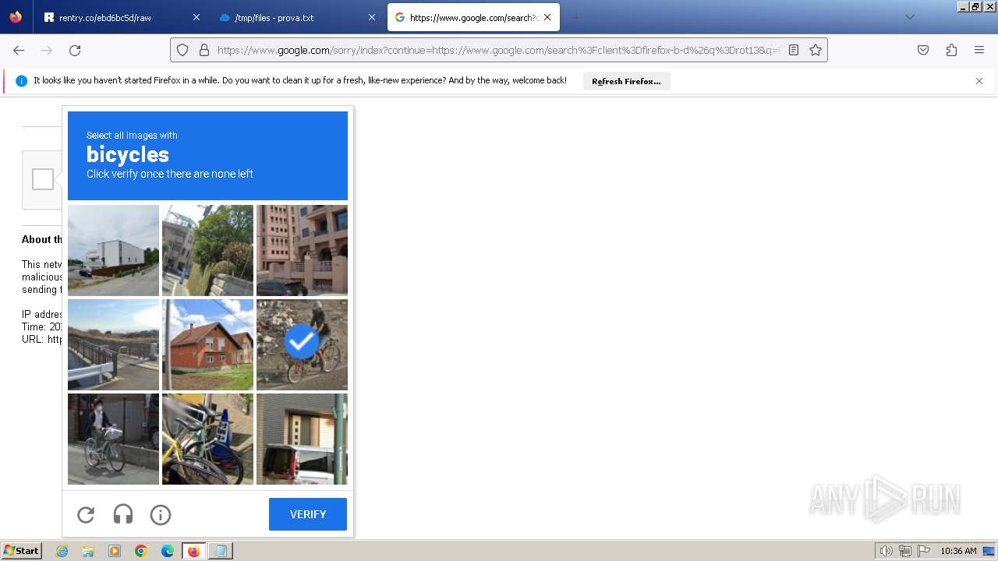
Task: Switch to the audio challenge
Action: tap(123, 514)
